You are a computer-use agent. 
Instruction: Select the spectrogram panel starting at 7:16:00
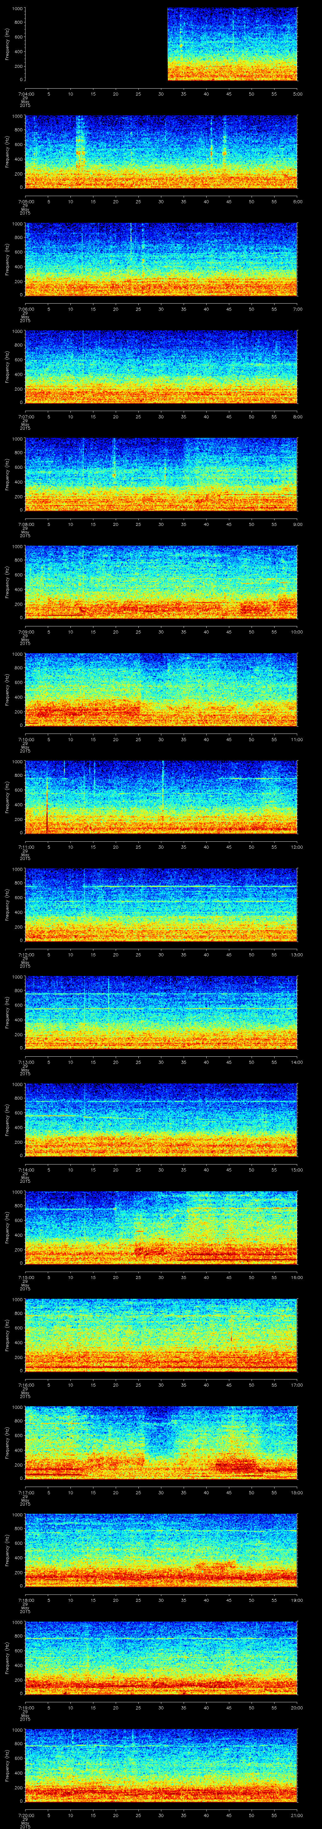161,1335
